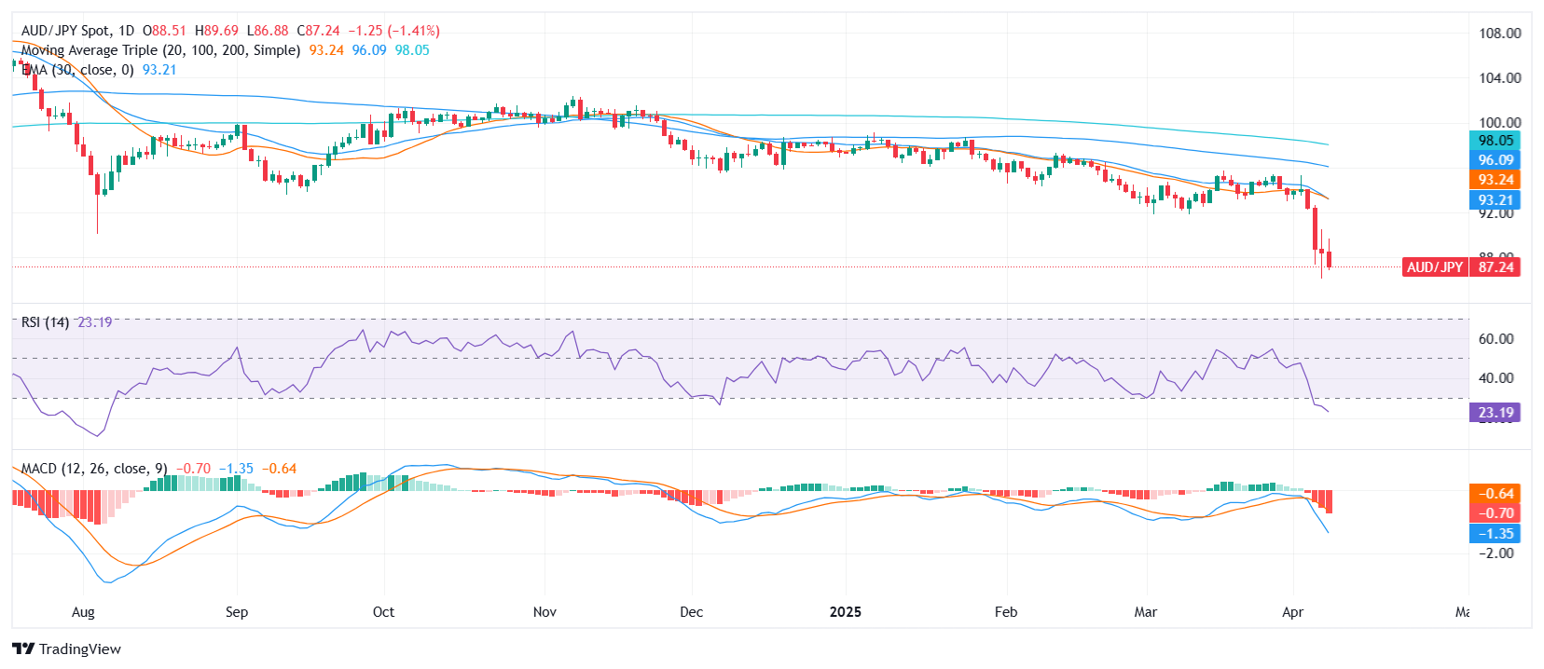
Task: Click the Apr label on time axis
Action: 1292,612
